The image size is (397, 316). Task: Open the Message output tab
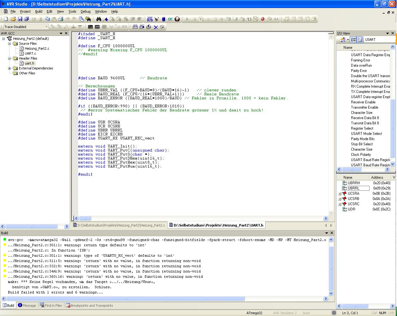point(27,306)
